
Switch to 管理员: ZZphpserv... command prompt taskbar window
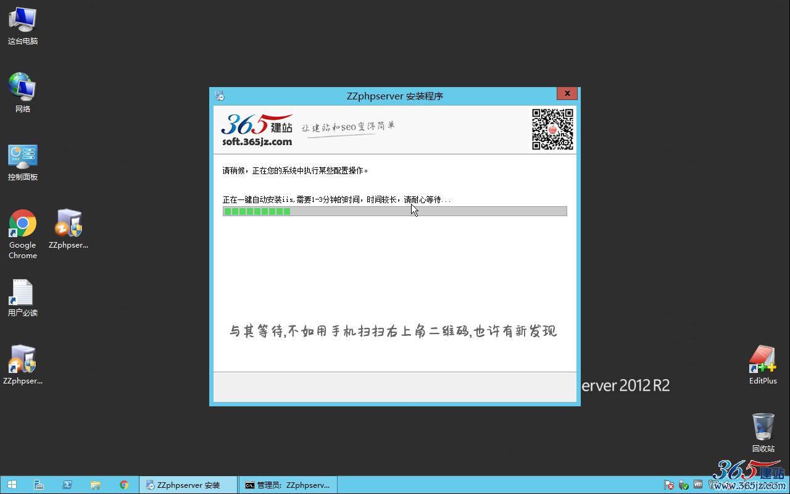point(288,485)
